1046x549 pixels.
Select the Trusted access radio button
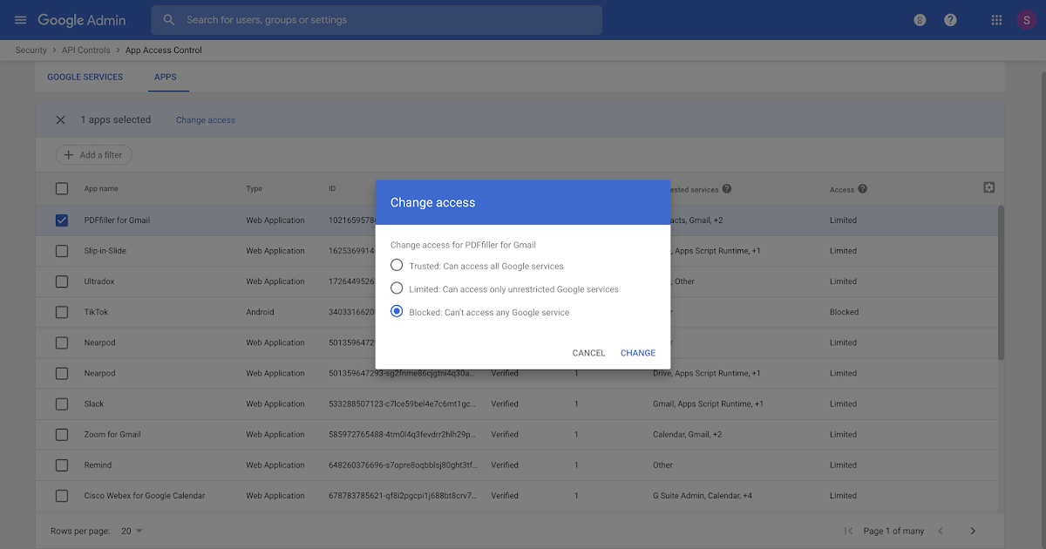[x=397, y=265]
